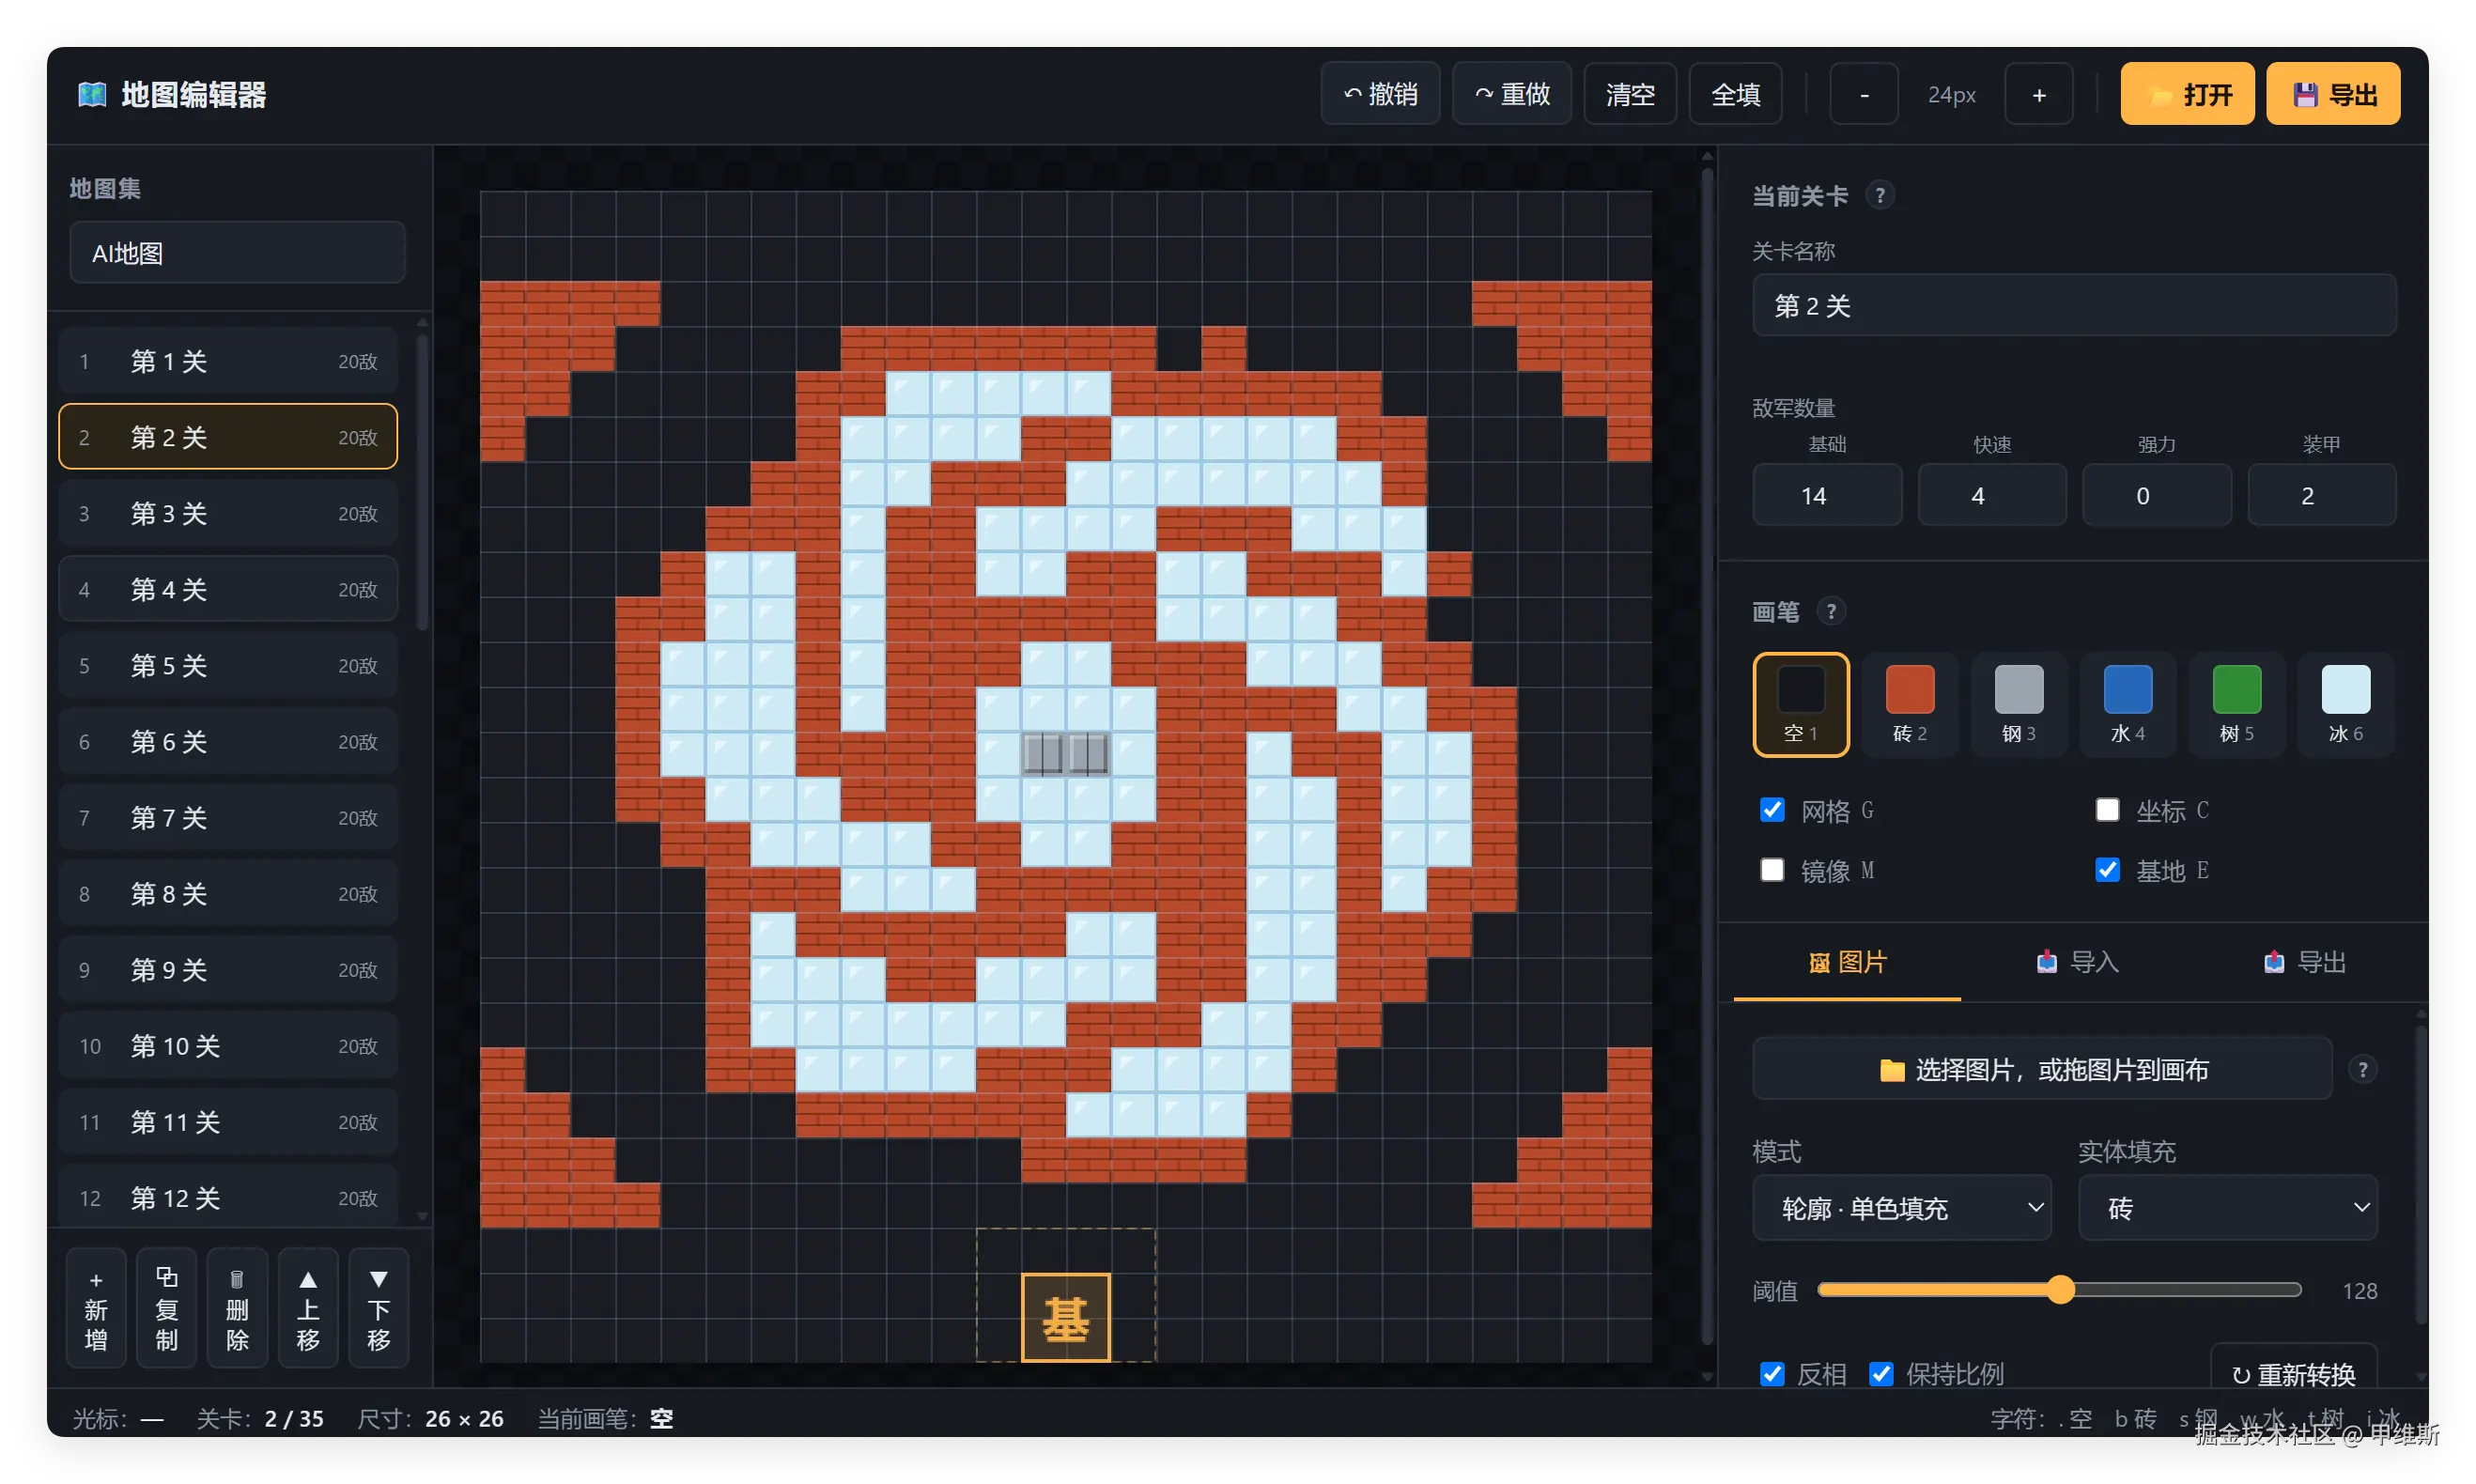Click the undo (撤销) button
The width and height of the screenshot is (2476, 1484).
pos(1380,94)
